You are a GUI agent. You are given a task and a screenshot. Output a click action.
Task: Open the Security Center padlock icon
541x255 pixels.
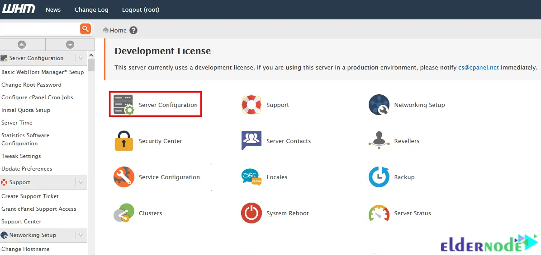coord(123,141)
